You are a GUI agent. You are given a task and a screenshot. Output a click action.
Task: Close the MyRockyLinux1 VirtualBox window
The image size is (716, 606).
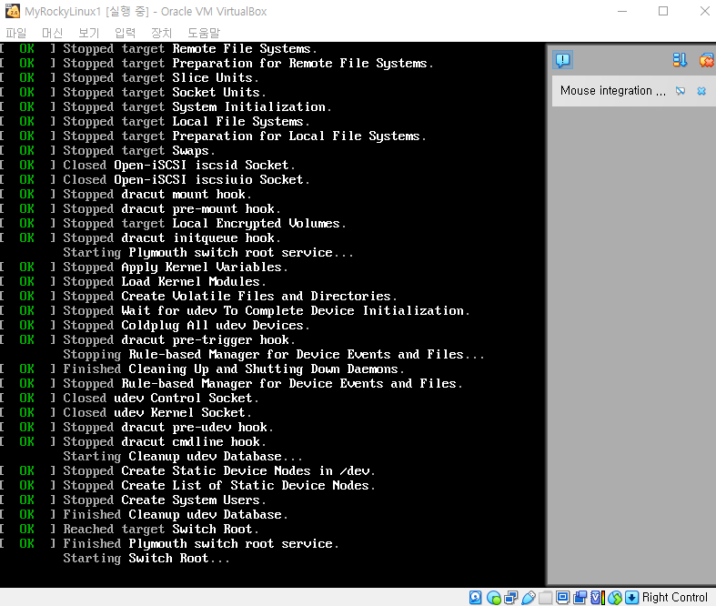click(704, 11)
